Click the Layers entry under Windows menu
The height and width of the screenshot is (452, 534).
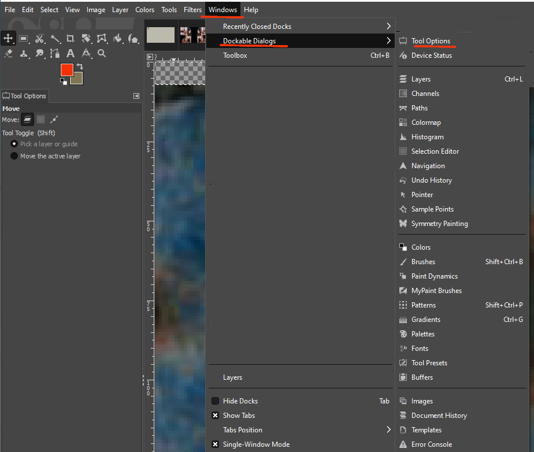[233, 377]
